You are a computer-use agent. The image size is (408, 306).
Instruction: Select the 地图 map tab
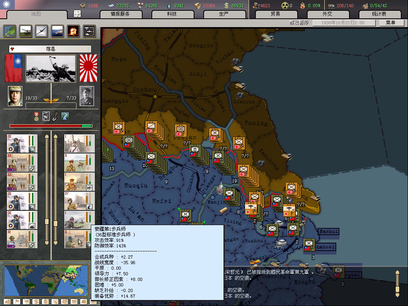coord(36,14)
